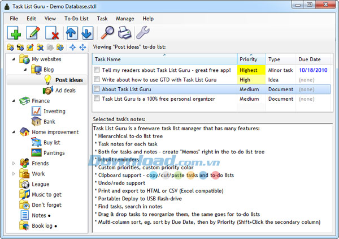Select the League soccer ball folder icon
The width and height of the screenshot is (339, 239).
(x=24, y=184)
